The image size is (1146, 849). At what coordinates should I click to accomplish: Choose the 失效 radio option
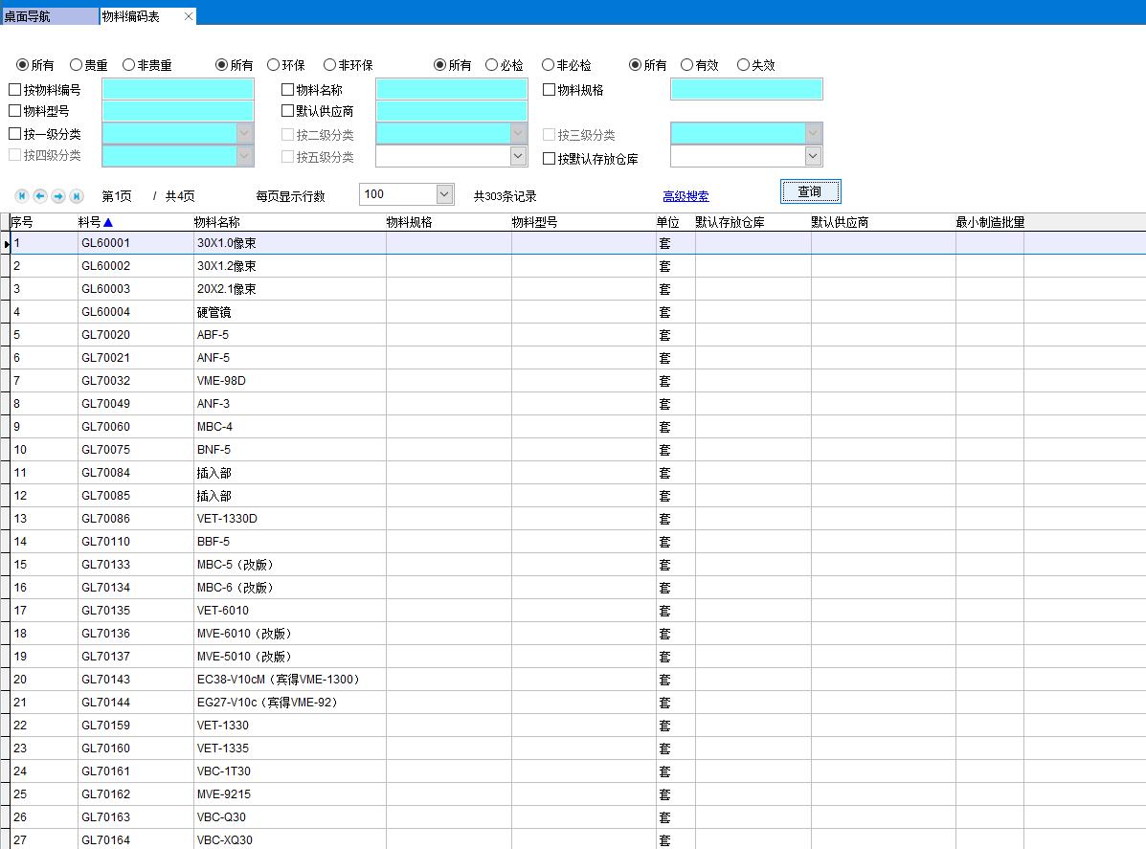tap(744, 65)
